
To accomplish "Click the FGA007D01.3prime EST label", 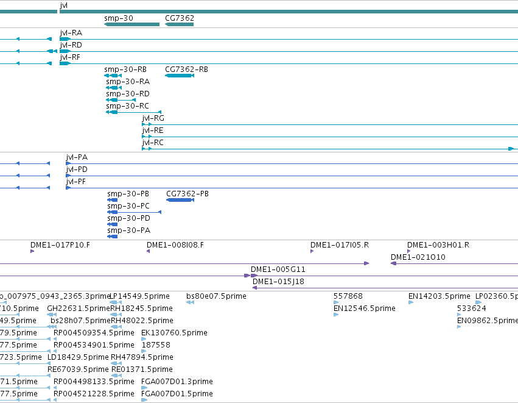I will tap(177, 382).
